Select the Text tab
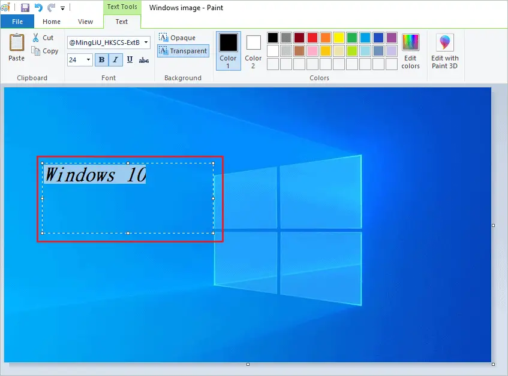This screenshot has width=508, height=376. pos(122,22)
